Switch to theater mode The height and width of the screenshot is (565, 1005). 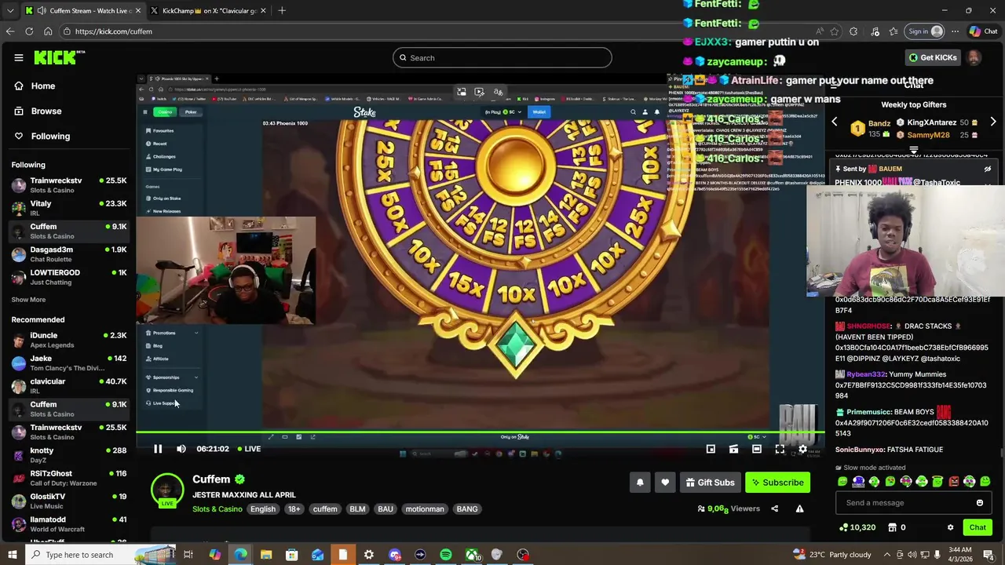757,449
